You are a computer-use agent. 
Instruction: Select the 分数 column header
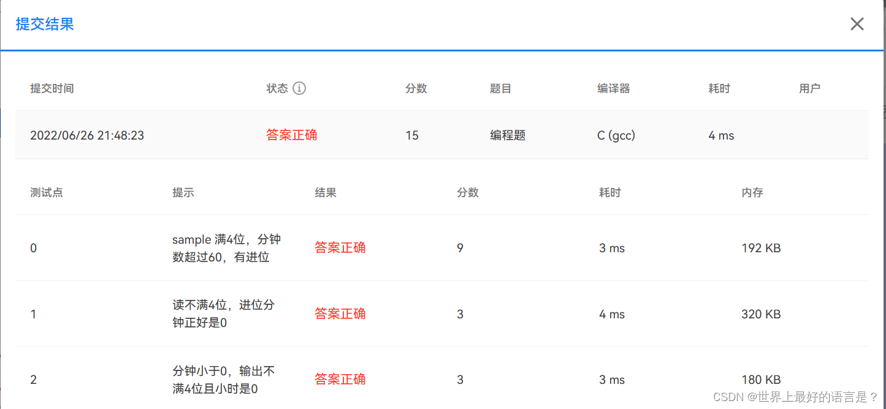(x=416, y=88)
